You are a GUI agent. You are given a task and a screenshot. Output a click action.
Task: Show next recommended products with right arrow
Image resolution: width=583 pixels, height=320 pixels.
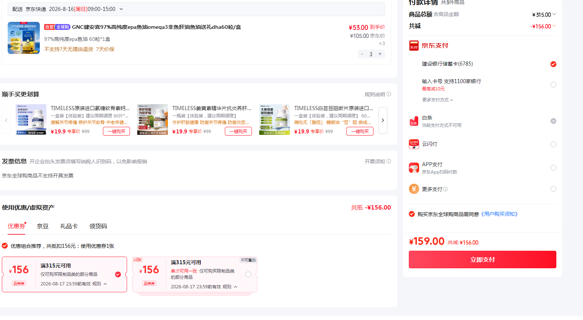point(383,120)
